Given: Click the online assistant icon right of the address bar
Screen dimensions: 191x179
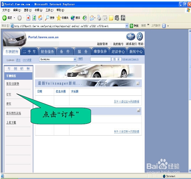Looking at the screenshot, I should click(x=164, y=26).
